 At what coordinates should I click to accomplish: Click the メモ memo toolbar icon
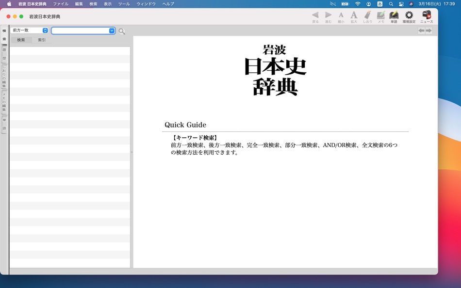click(x=381, y=17)
